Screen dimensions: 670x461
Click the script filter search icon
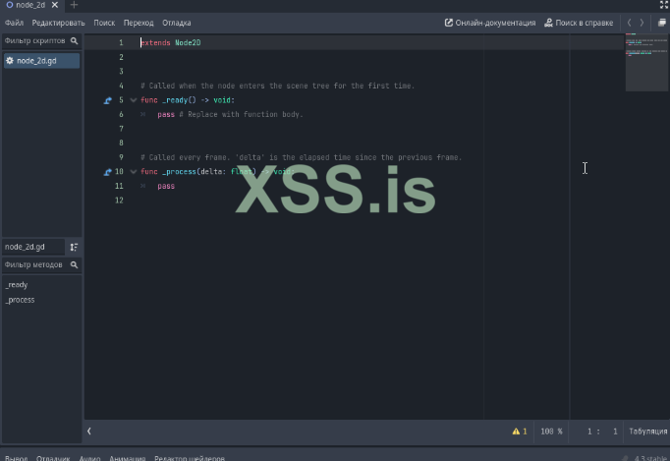tap(74, 40)
